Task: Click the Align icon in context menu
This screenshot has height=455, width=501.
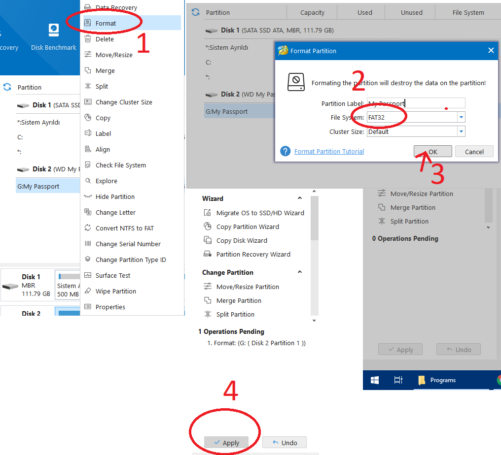Action: [x=88, y=149]
